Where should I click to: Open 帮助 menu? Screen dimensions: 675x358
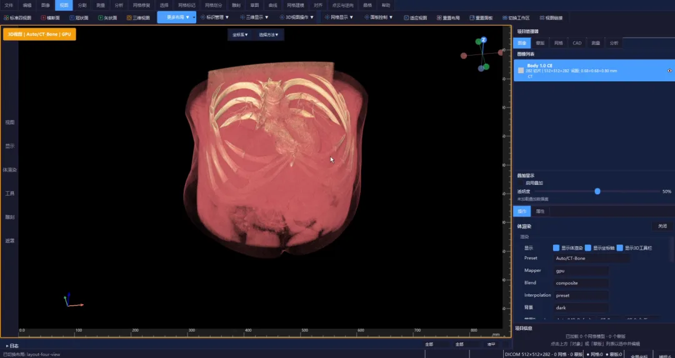pyautogui.click(x=386, y=5)
